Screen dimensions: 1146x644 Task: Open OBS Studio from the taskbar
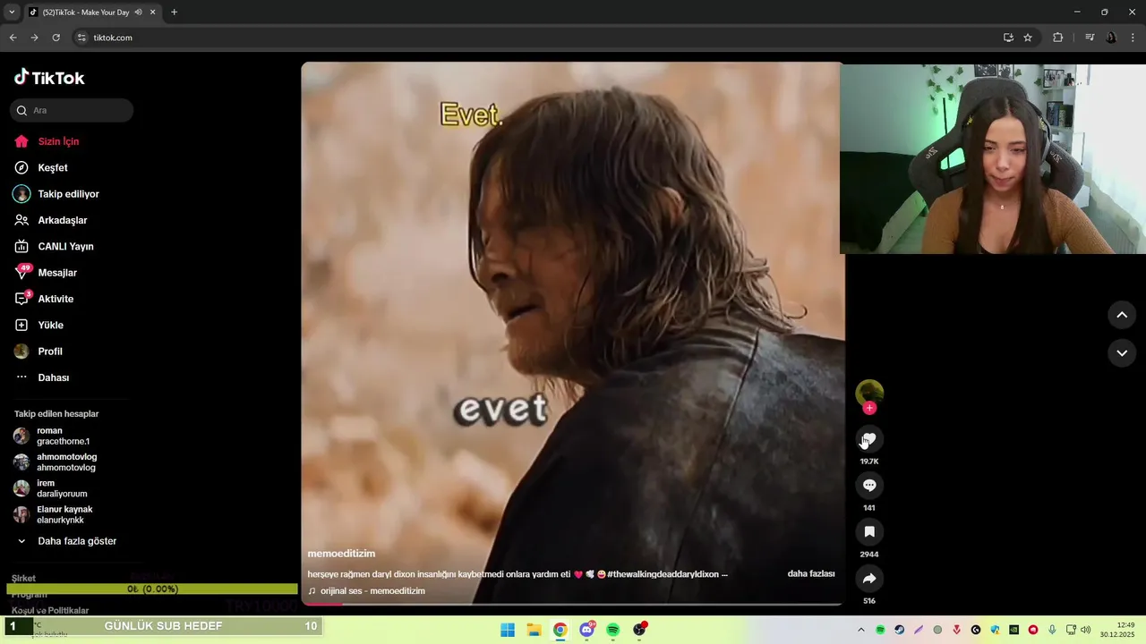[x=639, y=630]
